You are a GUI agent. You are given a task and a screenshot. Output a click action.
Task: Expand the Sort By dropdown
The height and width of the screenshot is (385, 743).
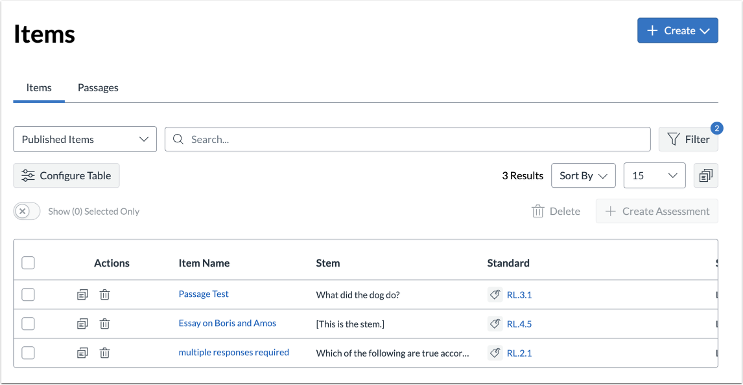tap(583, 175)
